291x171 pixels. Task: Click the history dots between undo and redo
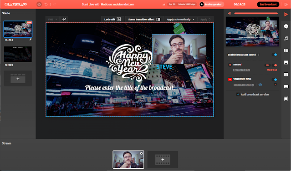tap(50, 4)
